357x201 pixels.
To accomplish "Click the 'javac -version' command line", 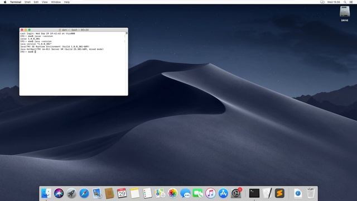I will click(36, 36).
